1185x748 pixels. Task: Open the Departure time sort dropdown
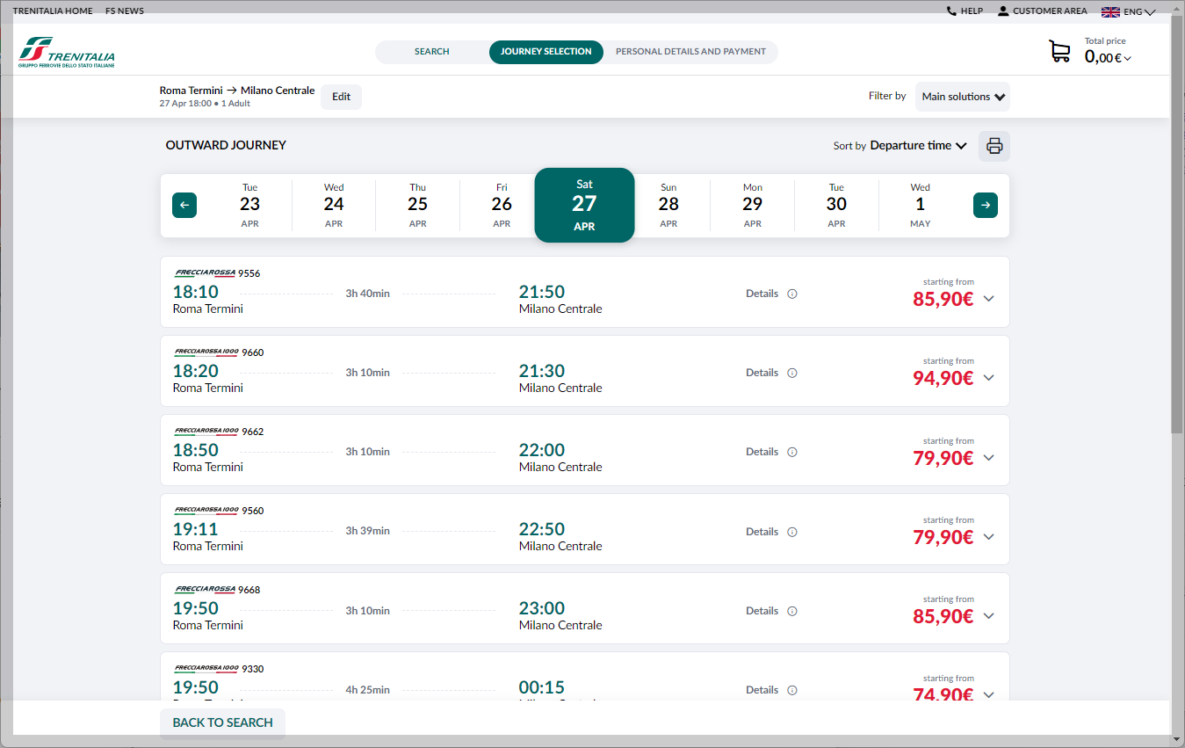(x=918, y=146)
